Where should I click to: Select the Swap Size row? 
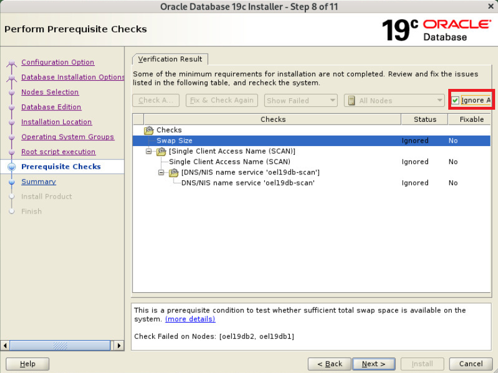(x=311, y=140)
